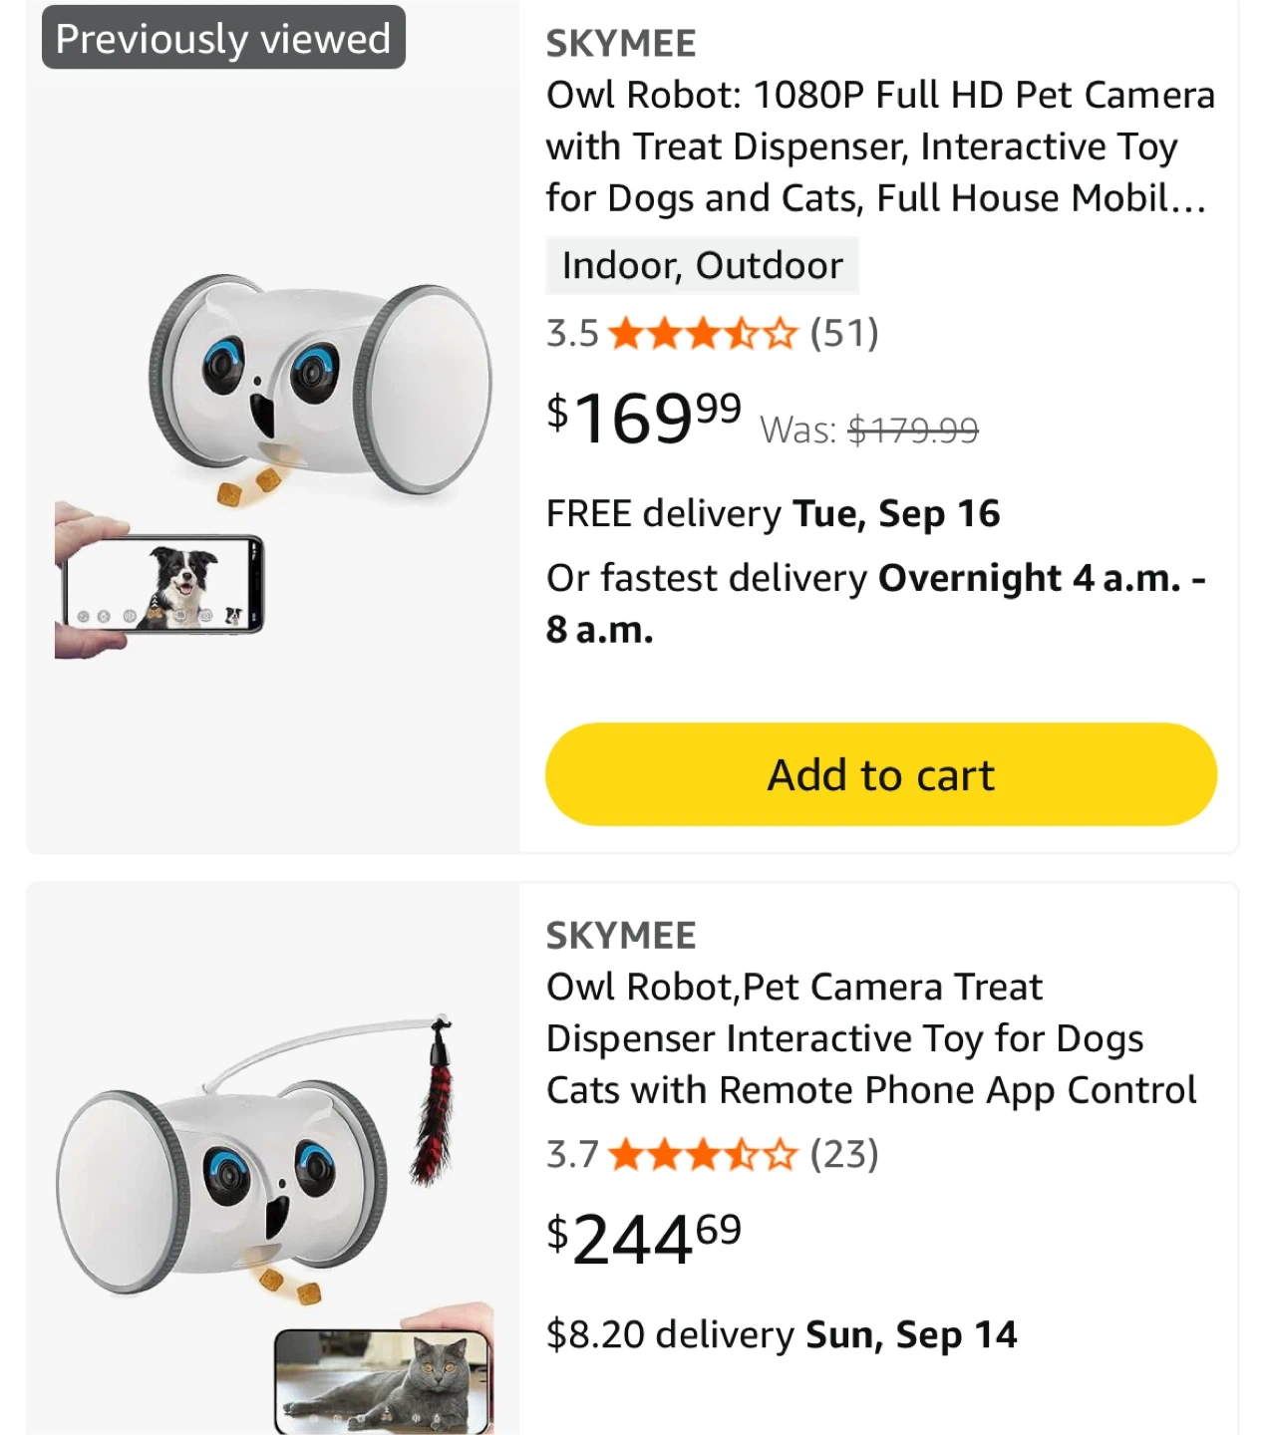Viewport: 1266px width, 1435px height.
Task: Tap the $244.69 price
Action: tap(644, 1240)
